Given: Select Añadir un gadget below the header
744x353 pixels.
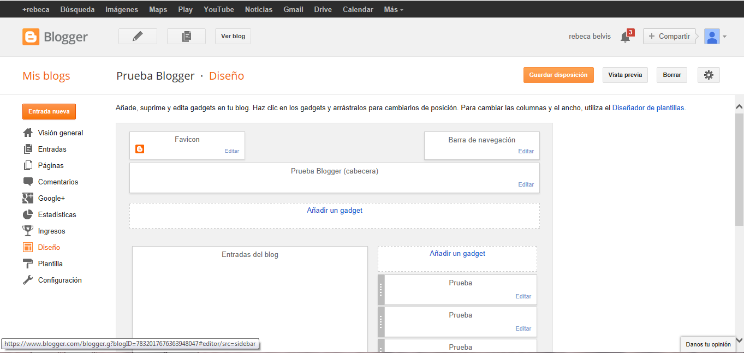Looking at the screenshot, I should point(334,211).
